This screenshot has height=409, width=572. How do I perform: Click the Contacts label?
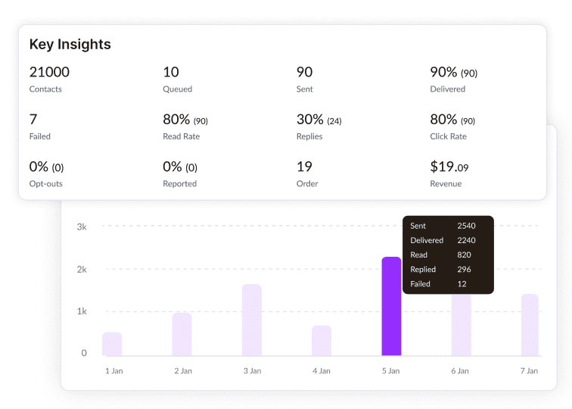45,89
